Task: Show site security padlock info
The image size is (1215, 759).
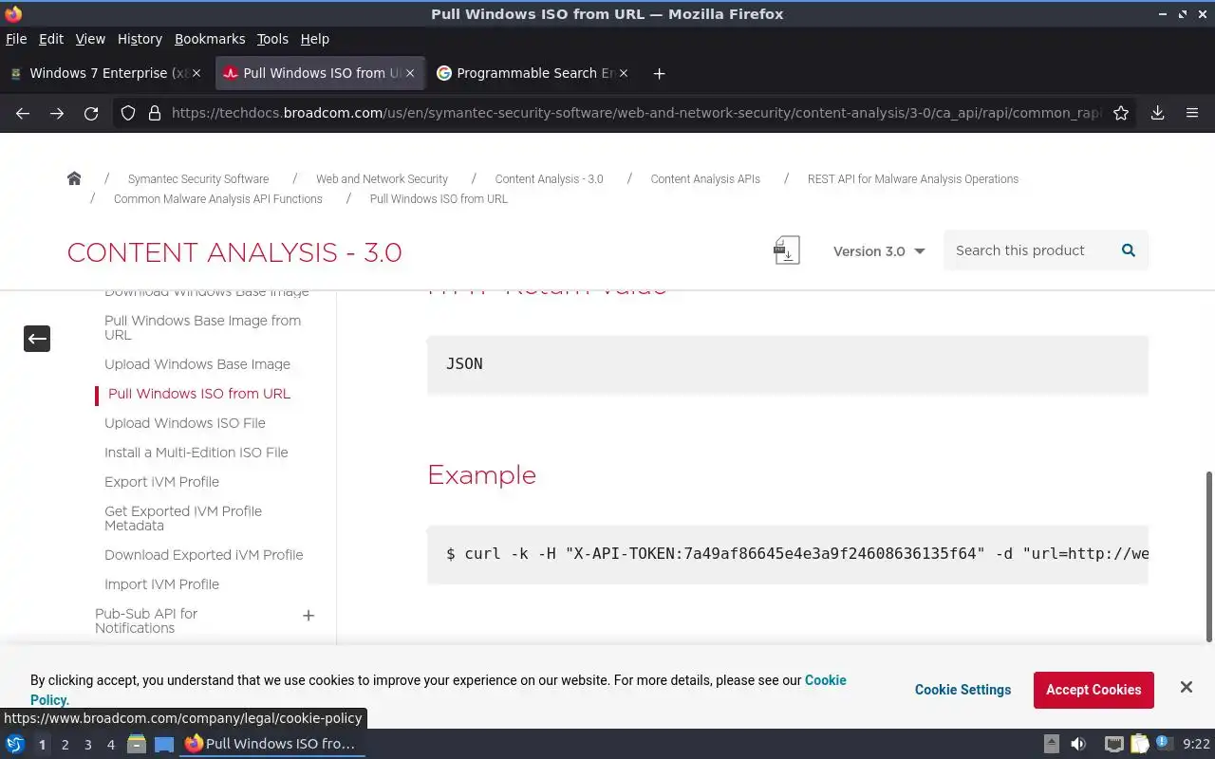Action: 155,113
